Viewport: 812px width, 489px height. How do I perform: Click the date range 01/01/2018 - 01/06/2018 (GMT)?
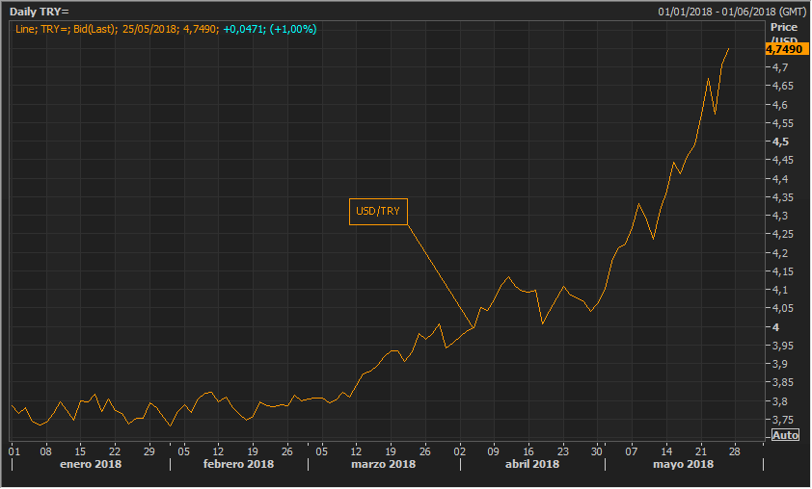coord(732,12)
